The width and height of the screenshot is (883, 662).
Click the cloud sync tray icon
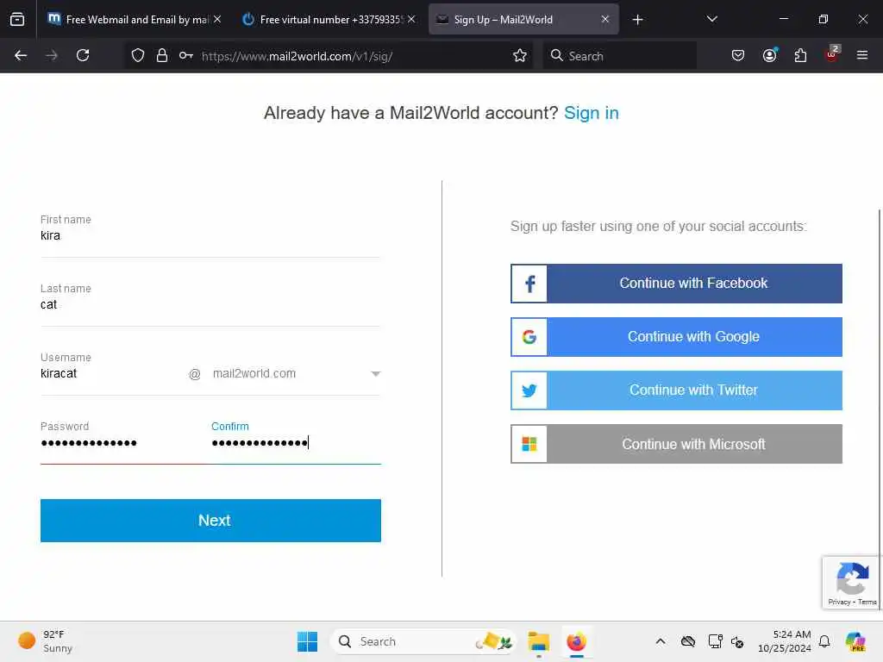coord(687,641)
